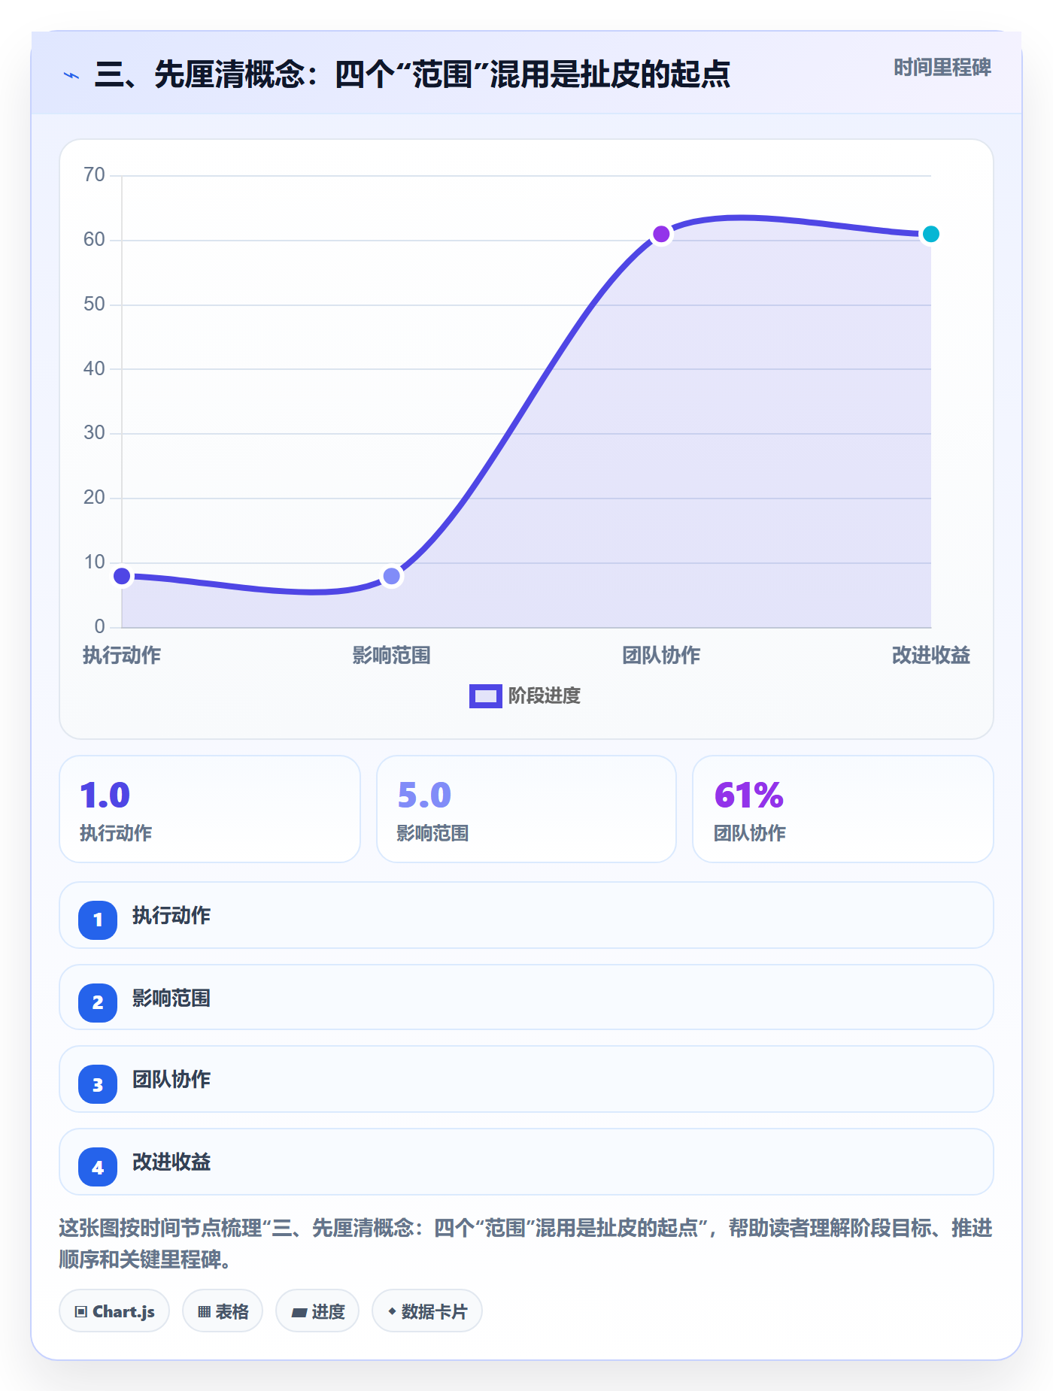Select the 改进收益 step row text

[x=171, y=1162]
